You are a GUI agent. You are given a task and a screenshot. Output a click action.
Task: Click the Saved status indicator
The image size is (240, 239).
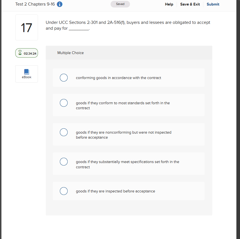tap(120, 4)
